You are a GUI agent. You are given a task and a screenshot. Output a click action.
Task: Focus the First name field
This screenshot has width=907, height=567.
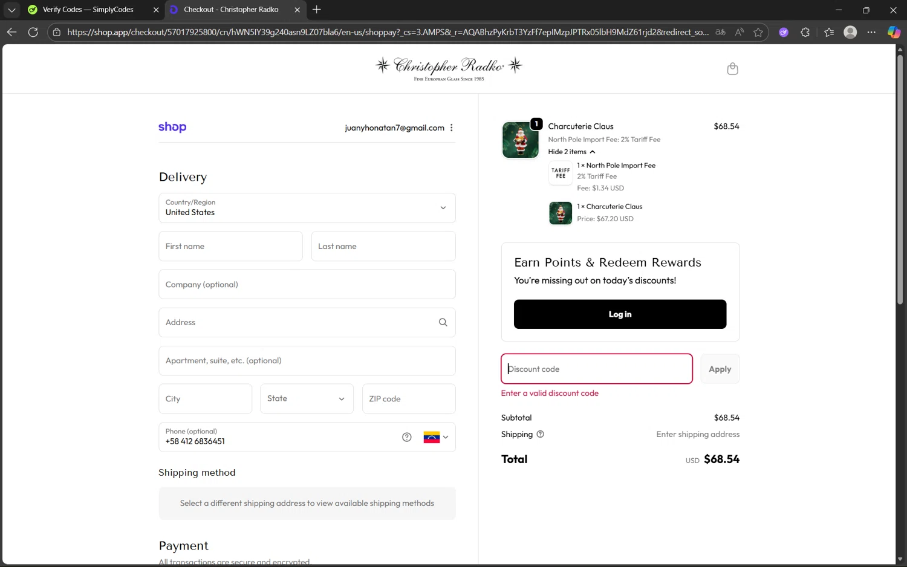pyautogui.click(x=230, y=246)
